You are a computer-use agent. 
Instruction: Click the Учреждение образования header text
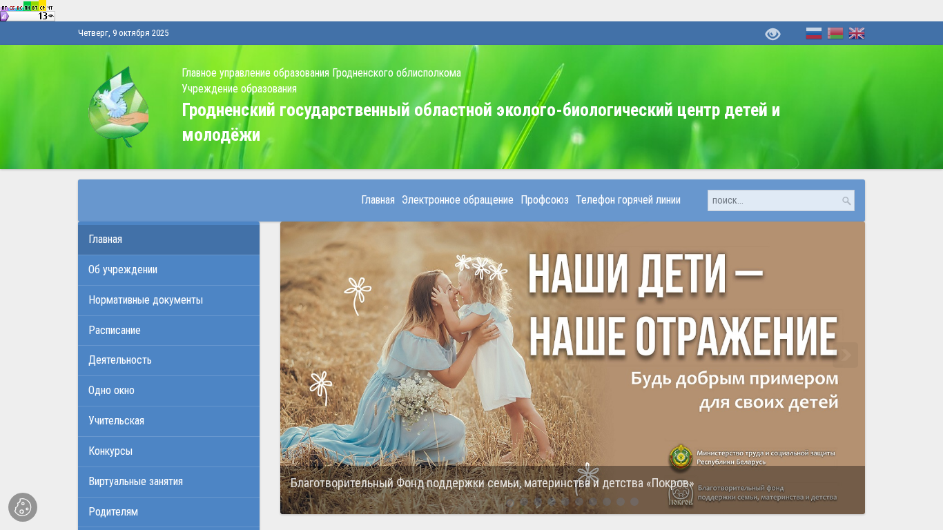(240, 89)
